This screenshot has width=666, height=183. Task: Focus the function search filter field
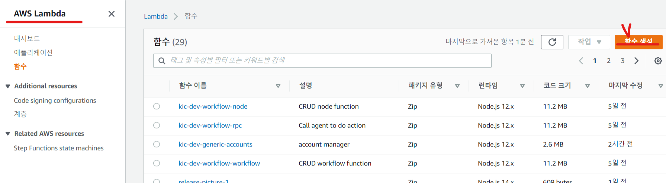tap(322, 61)
